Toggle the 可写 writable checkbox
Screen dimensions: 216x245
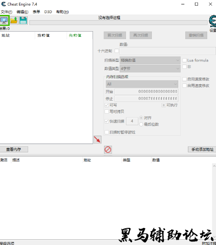(x=107, y=105)
